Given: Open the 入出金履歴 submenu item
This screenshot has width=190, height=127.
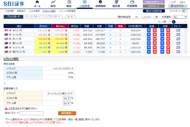Looking at the screenshot, I should pos(34,11).
